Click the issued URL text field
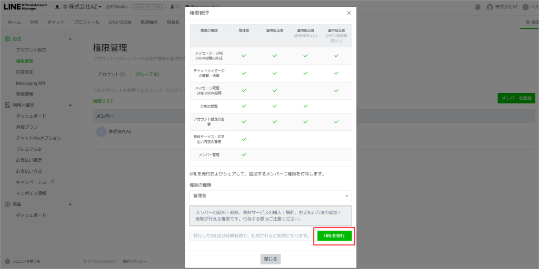This screenshot has width=539, height=269. click(x=251, y=236)
